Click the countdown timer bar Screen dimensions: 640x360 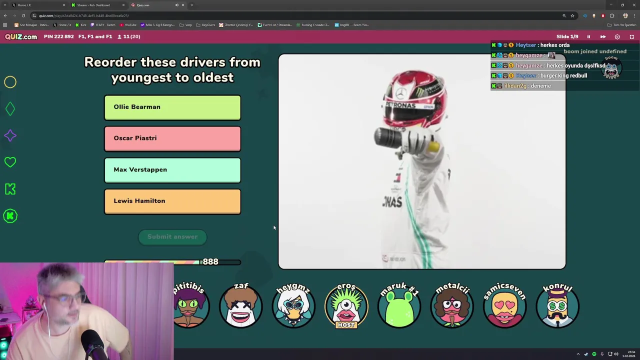[172, 262]
